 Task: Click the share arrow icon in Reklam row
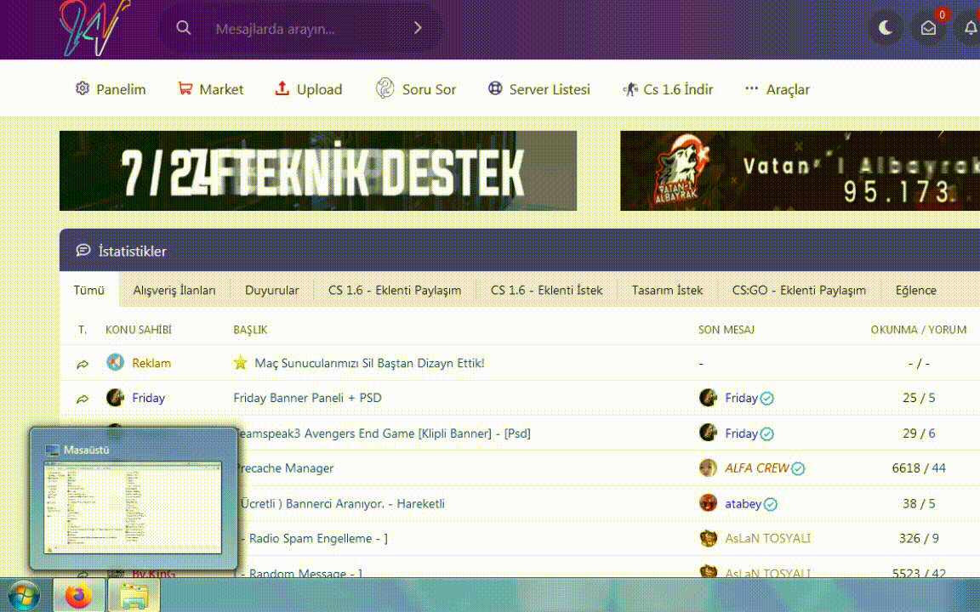tap(83, 364)
